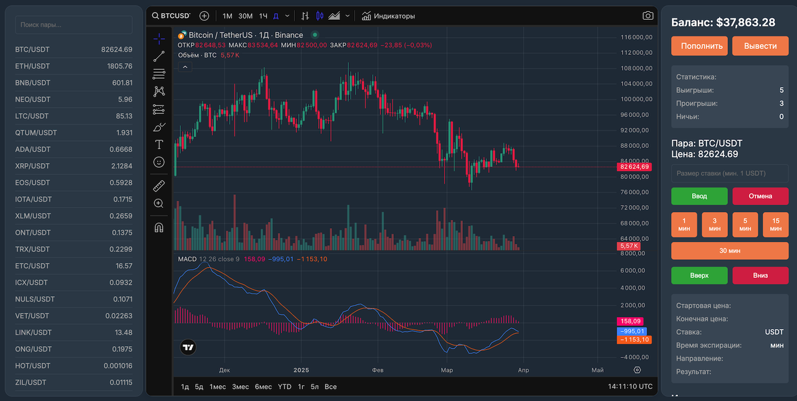Select the brush drawing tool
The image size is (797, 401).
(159, 127)
